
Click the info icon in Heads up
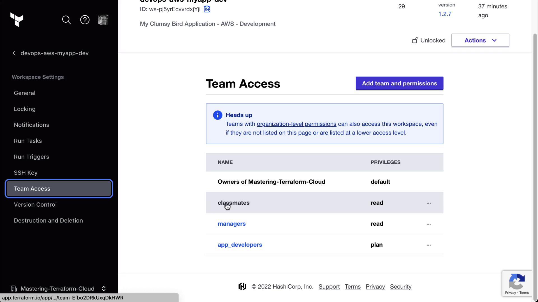coord(217,115)
